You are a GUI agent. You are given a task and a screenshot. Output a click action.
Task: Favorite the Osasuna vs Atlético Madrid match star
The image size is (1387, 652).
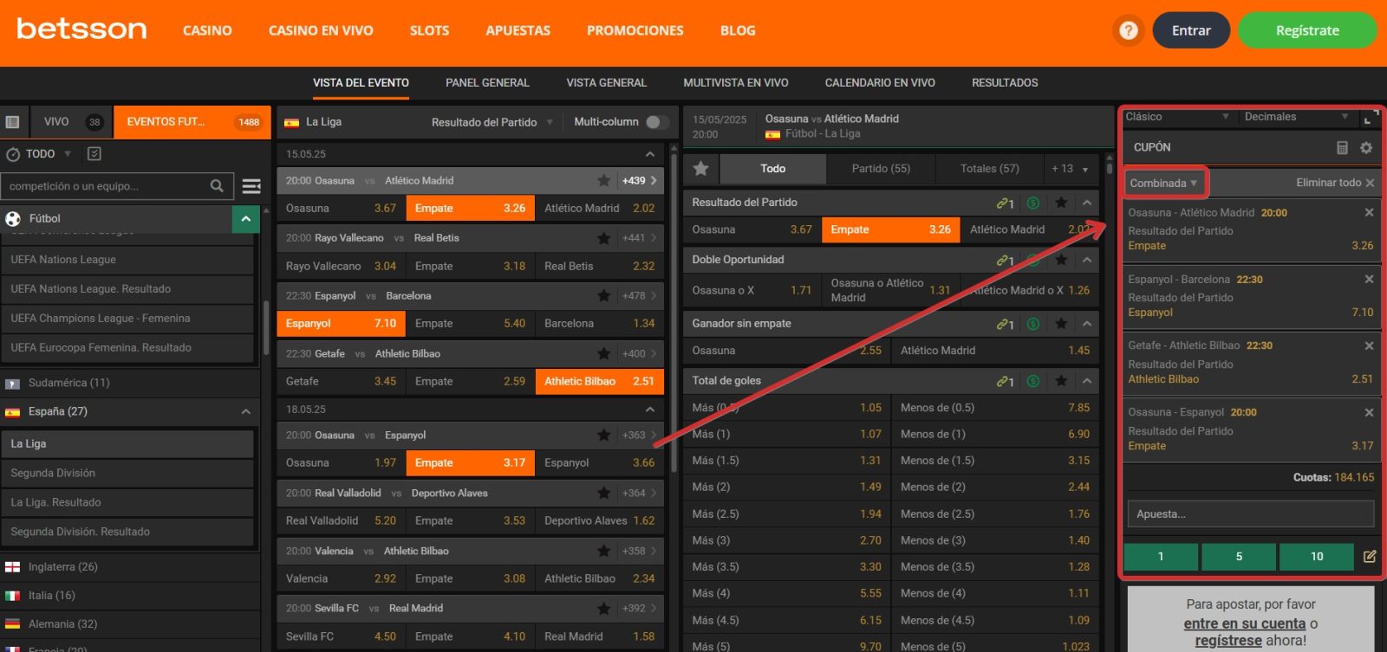pos(603,180)
